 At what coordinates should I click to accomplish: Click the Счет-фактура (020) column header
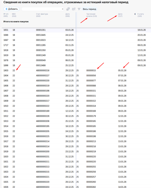click(42, 15)
